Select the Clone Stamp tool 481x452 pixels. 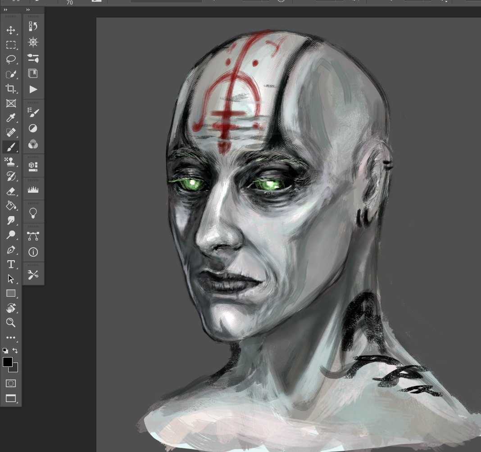point(11,162)
